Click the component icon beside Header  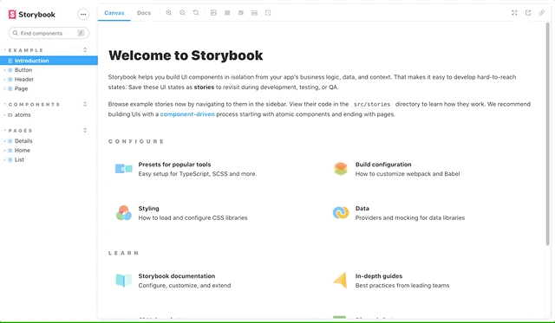[x=10, y=80]
